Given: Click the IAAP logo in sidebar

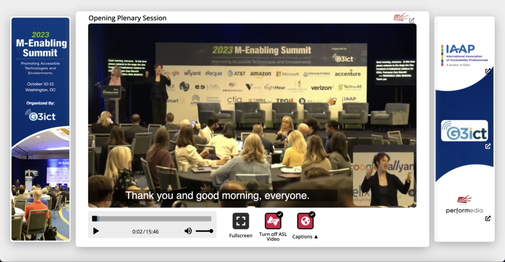Looking at the screenshot, I should (x=464, y=55).
